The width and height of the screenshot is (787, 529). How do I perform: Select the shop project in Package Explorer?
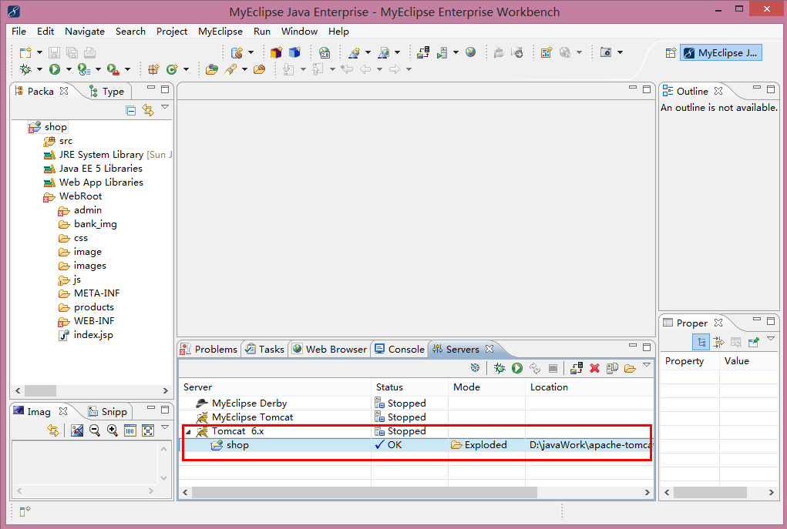49,127
